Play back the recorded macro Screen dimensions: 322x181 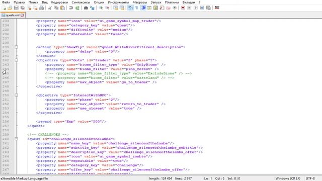click(x=196, y=8)
